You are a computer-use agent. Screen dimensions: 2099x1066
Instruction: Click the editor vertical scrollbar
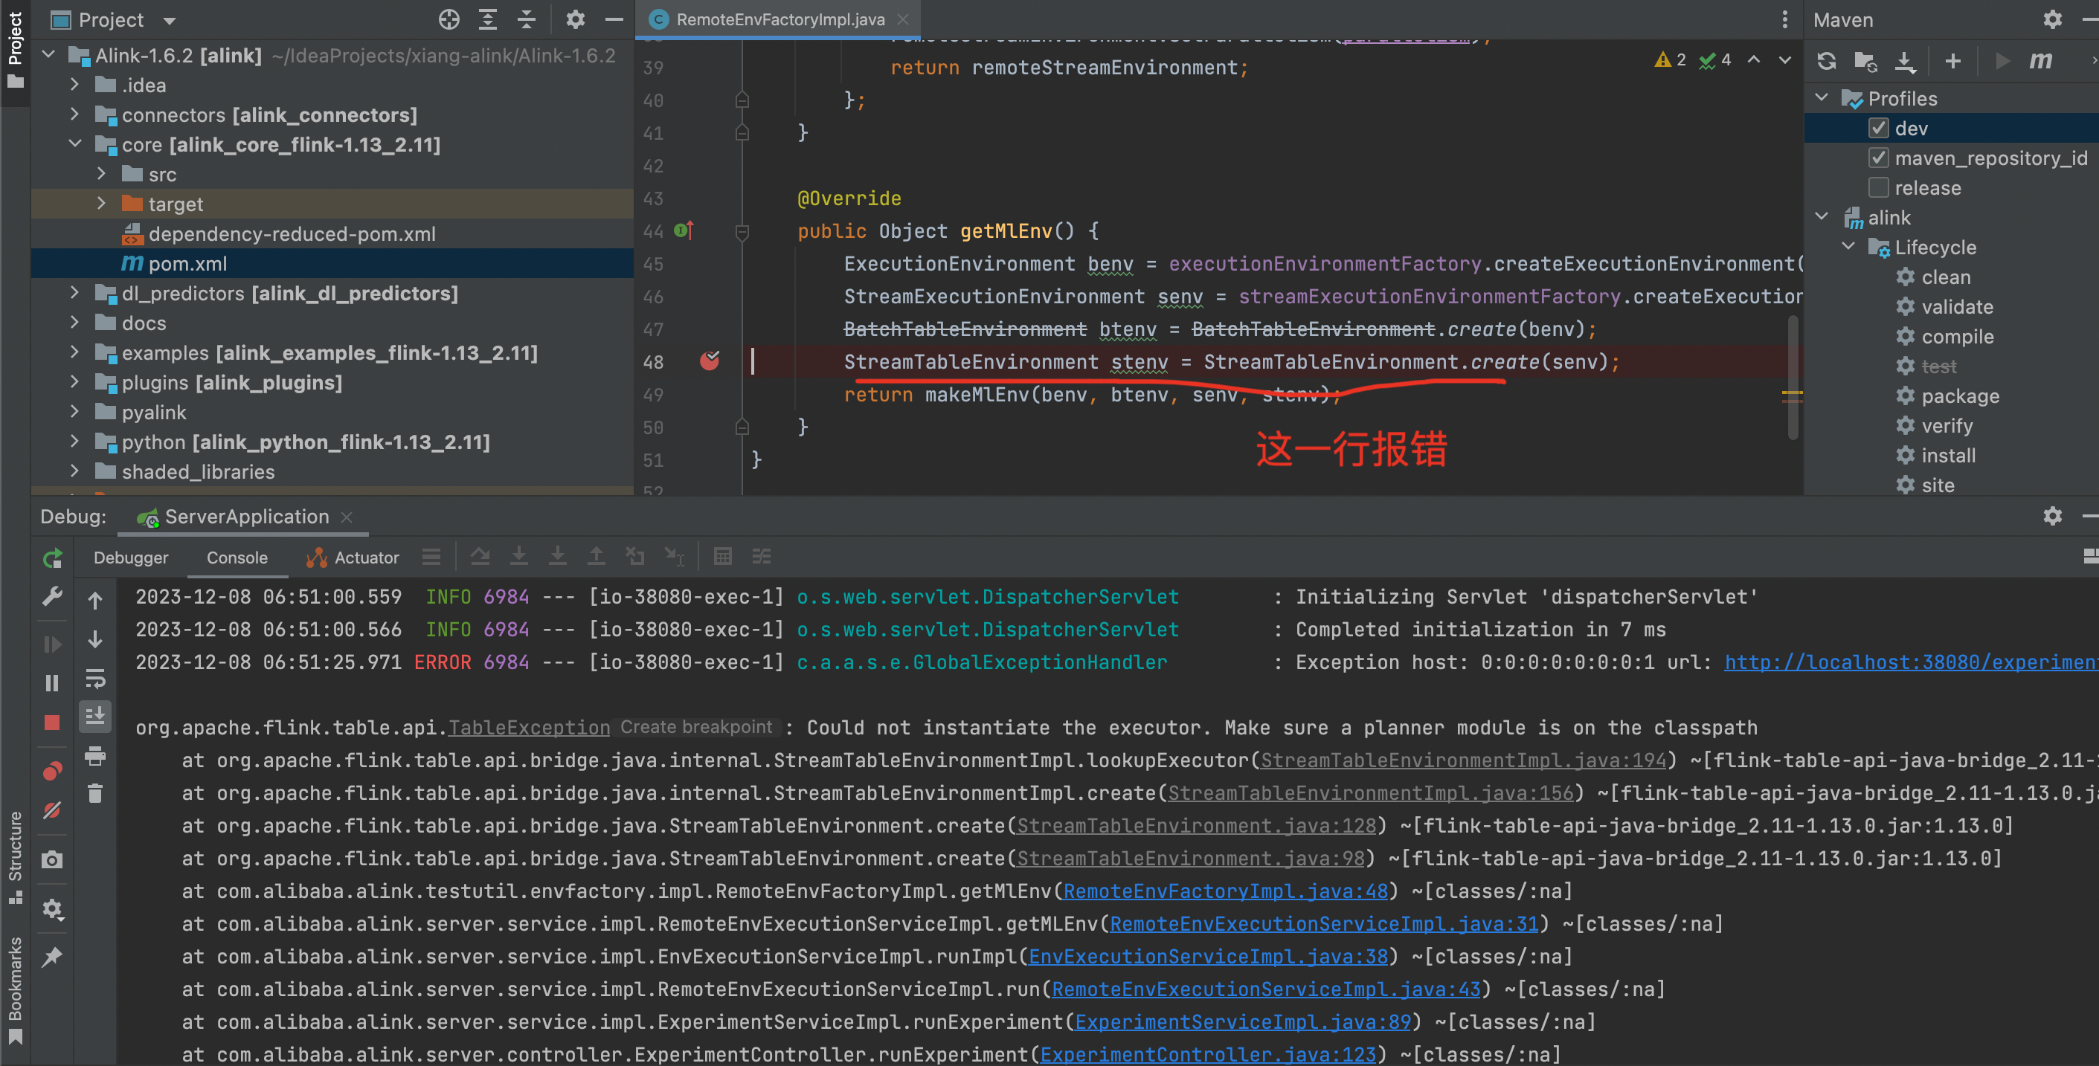[x=1793, y=377]
